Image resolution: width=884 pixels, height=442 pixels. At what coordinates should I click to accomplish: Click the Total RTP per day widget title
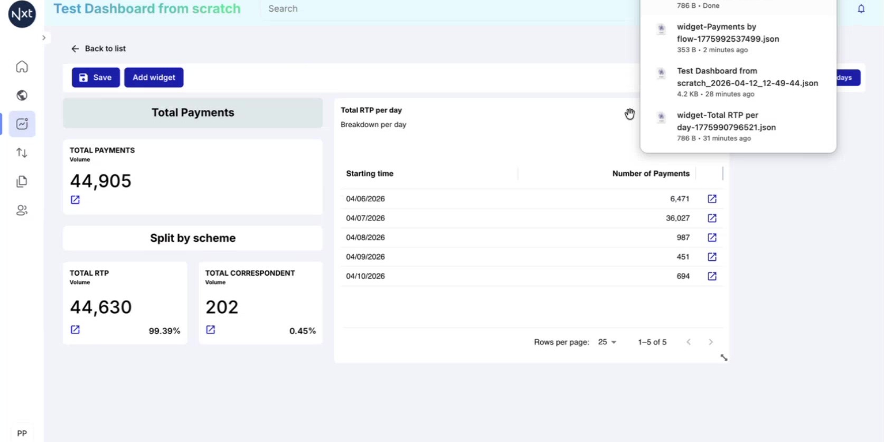(371, 110)
